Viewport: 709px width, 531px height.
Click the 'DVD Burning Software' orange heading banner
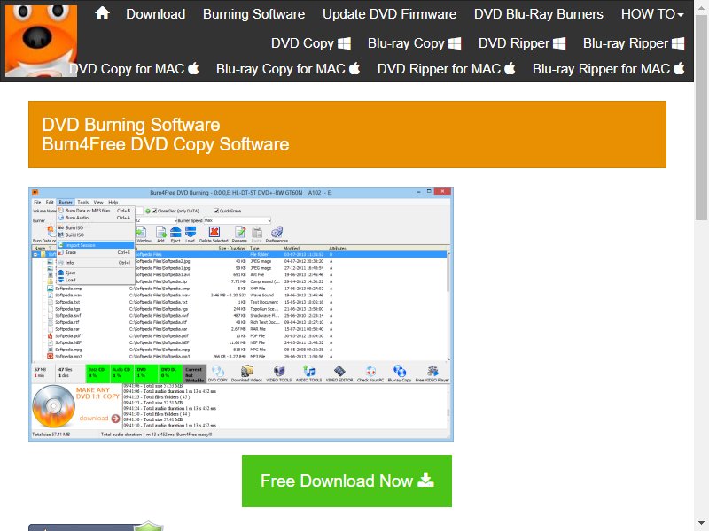[x=347, y=135]
